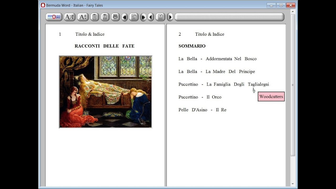Click the scrollbar down arrow
Viewport: 336px width, 189px height.
click(293, 184)
